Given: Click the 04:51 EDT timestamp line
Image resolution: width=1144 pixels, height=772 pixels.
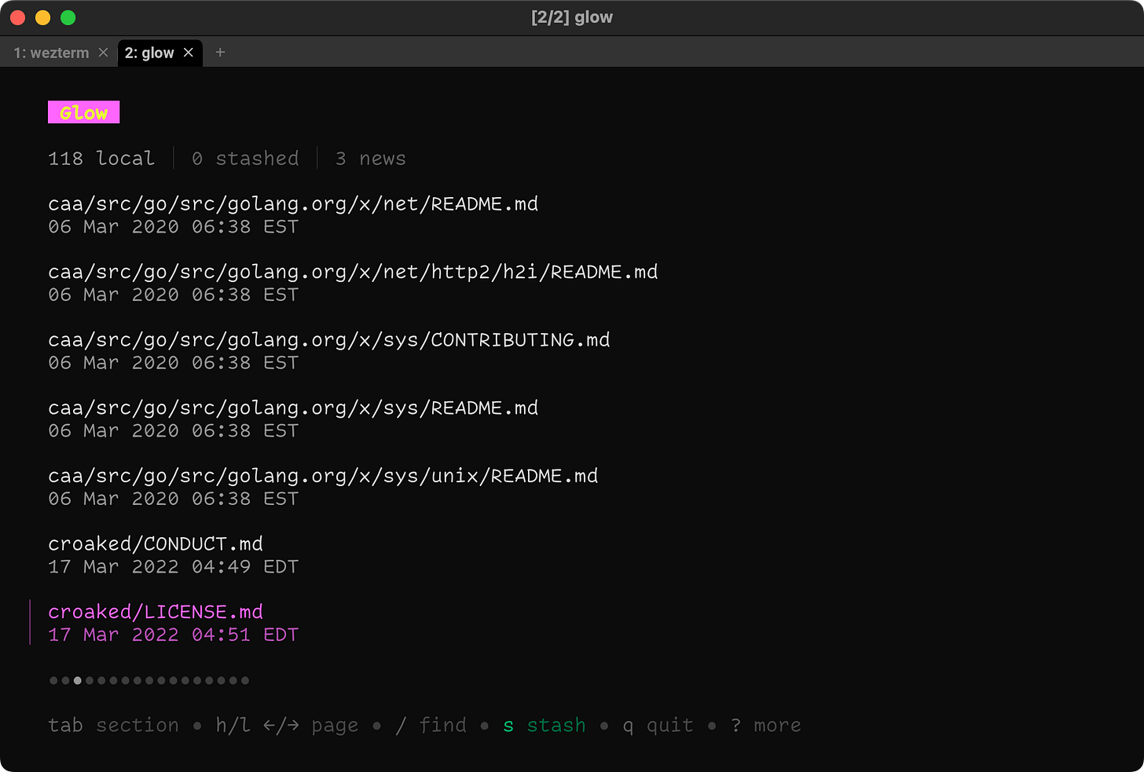Looking at the screenshot, I should click(174, 635).
